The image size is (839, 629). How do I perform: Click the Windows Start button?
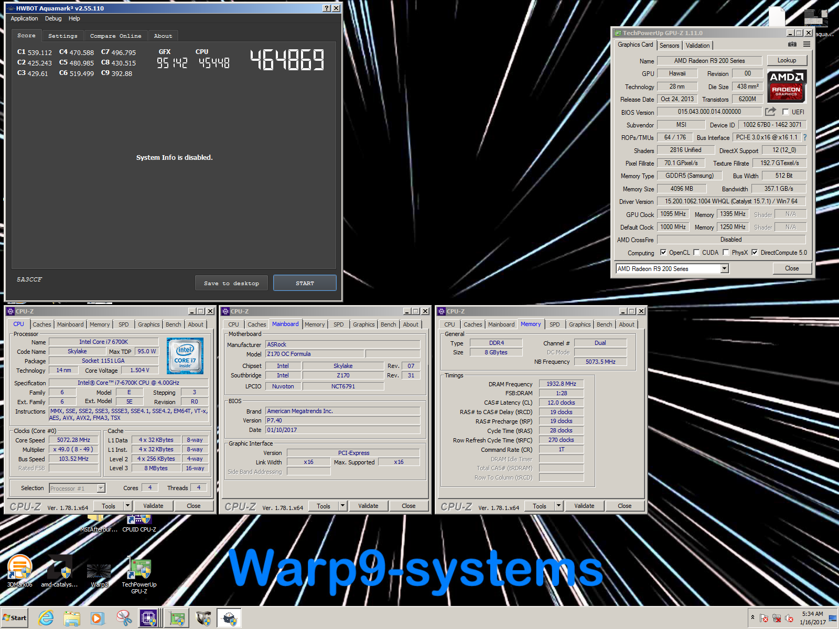[x=15, y=618]
